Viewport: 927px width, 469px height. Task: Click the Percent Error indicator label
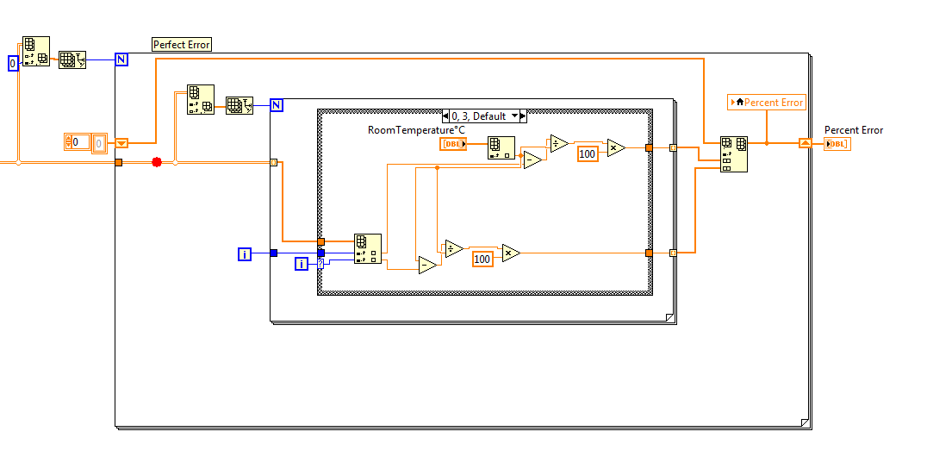[854, 130]
